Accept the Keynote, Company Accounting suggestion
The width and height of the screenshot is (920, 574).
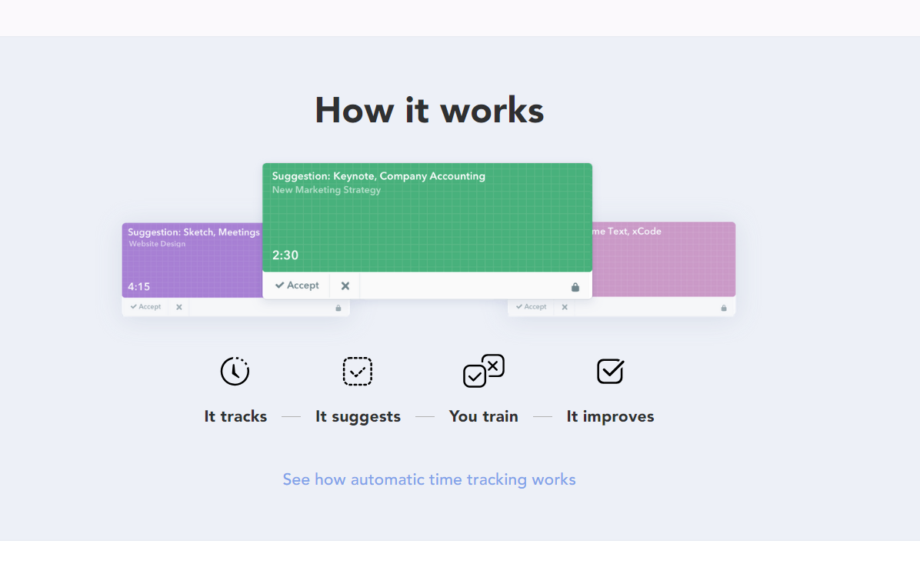pyautogui.click(x=297, y=285)
